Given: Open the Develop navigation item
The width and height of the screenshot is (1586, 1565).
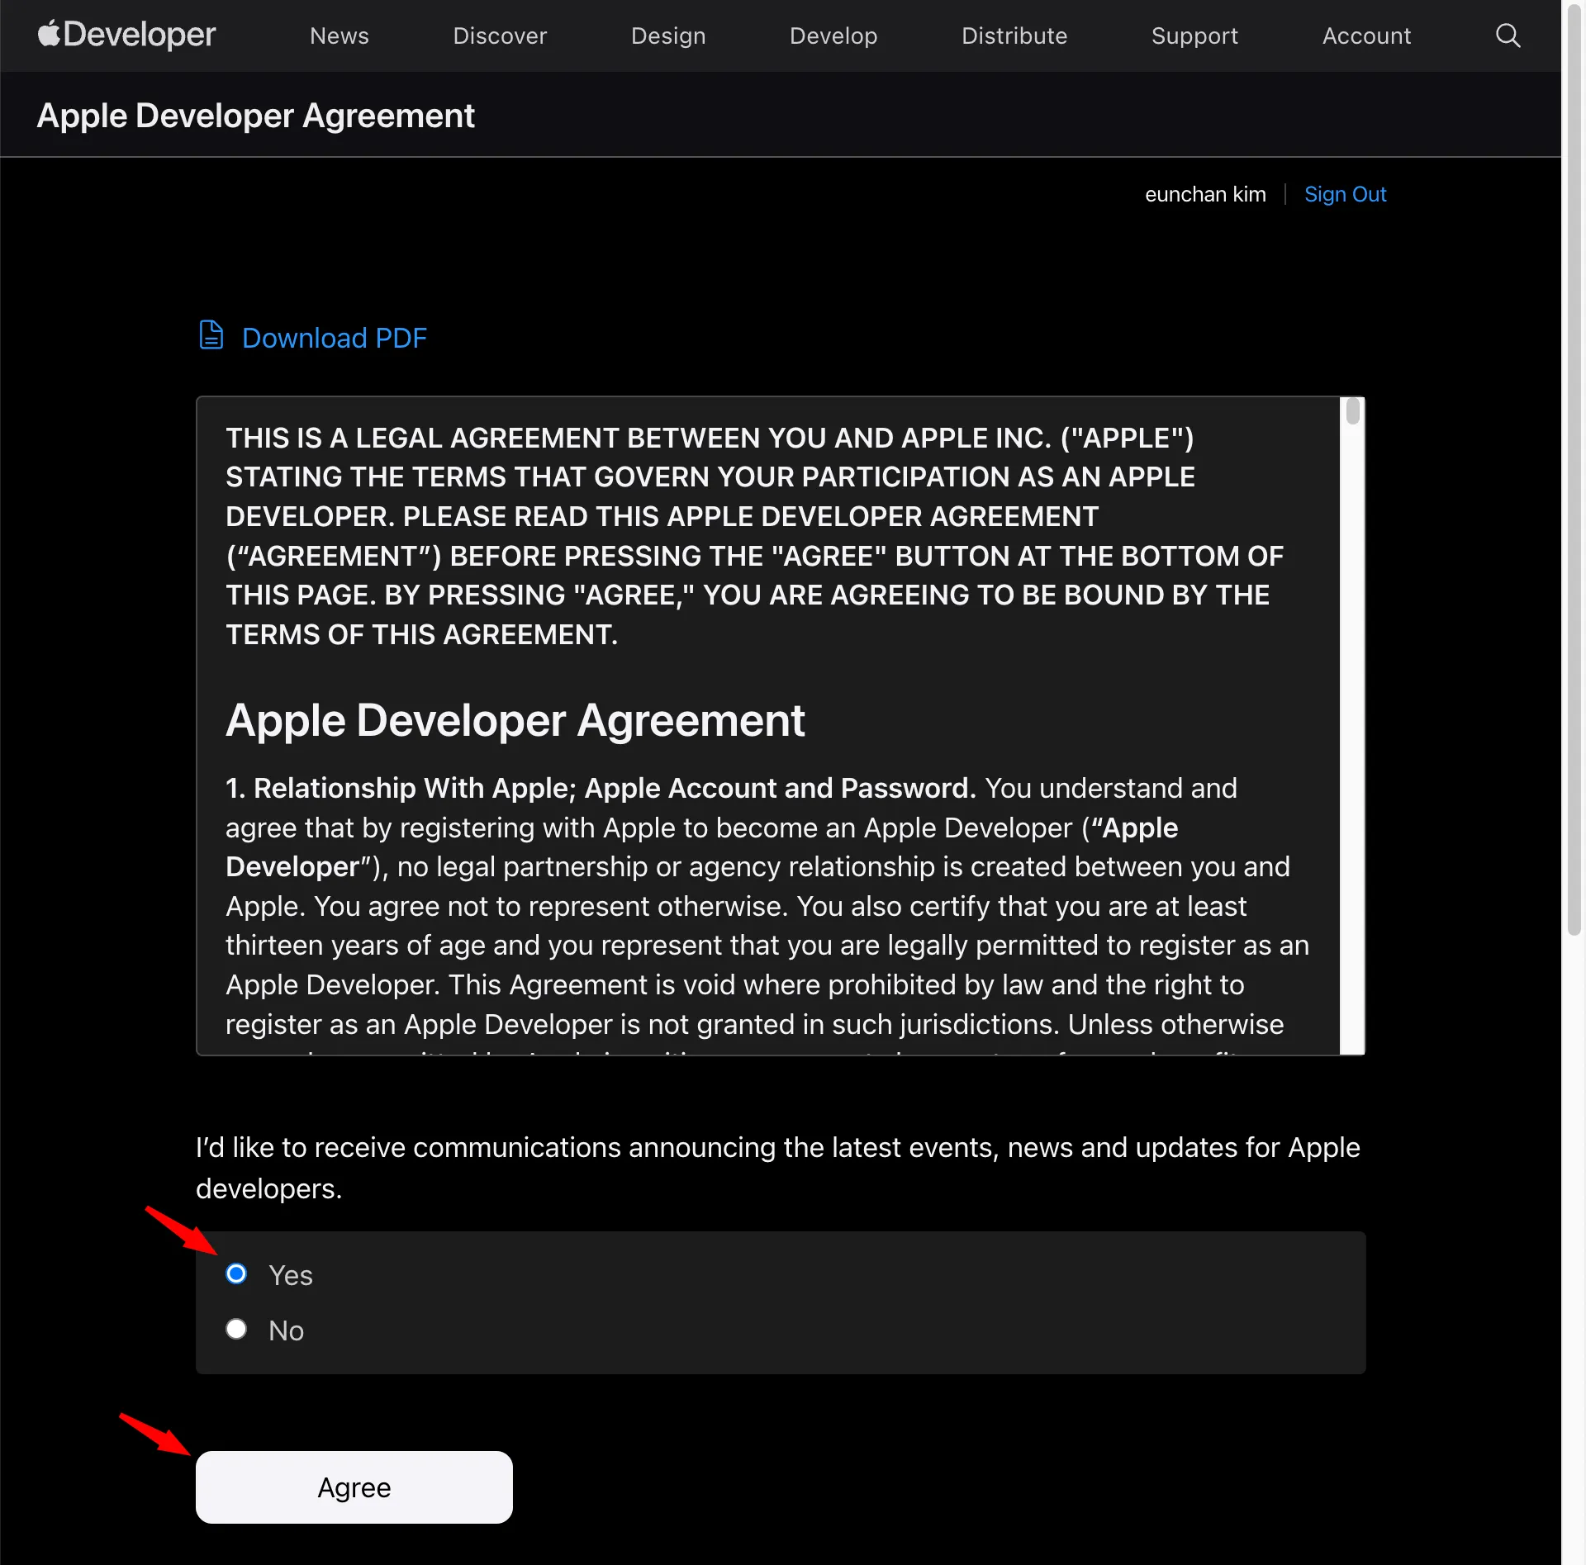Looking at the screenshot, I should 833,36.
